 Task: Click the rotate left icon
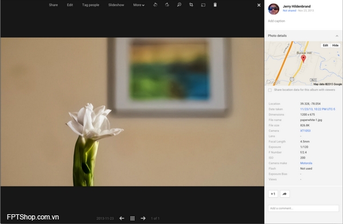[x=155, y=5]
